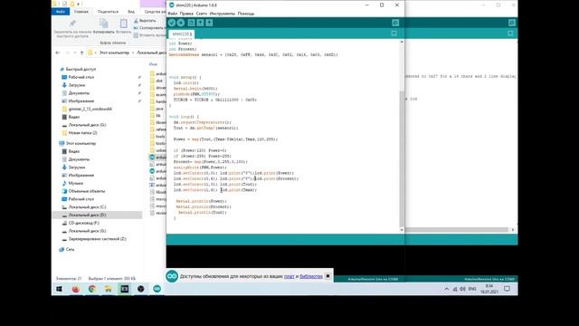Click библиотек link in update notification
The image size is (579, 326).
[311, 276]
